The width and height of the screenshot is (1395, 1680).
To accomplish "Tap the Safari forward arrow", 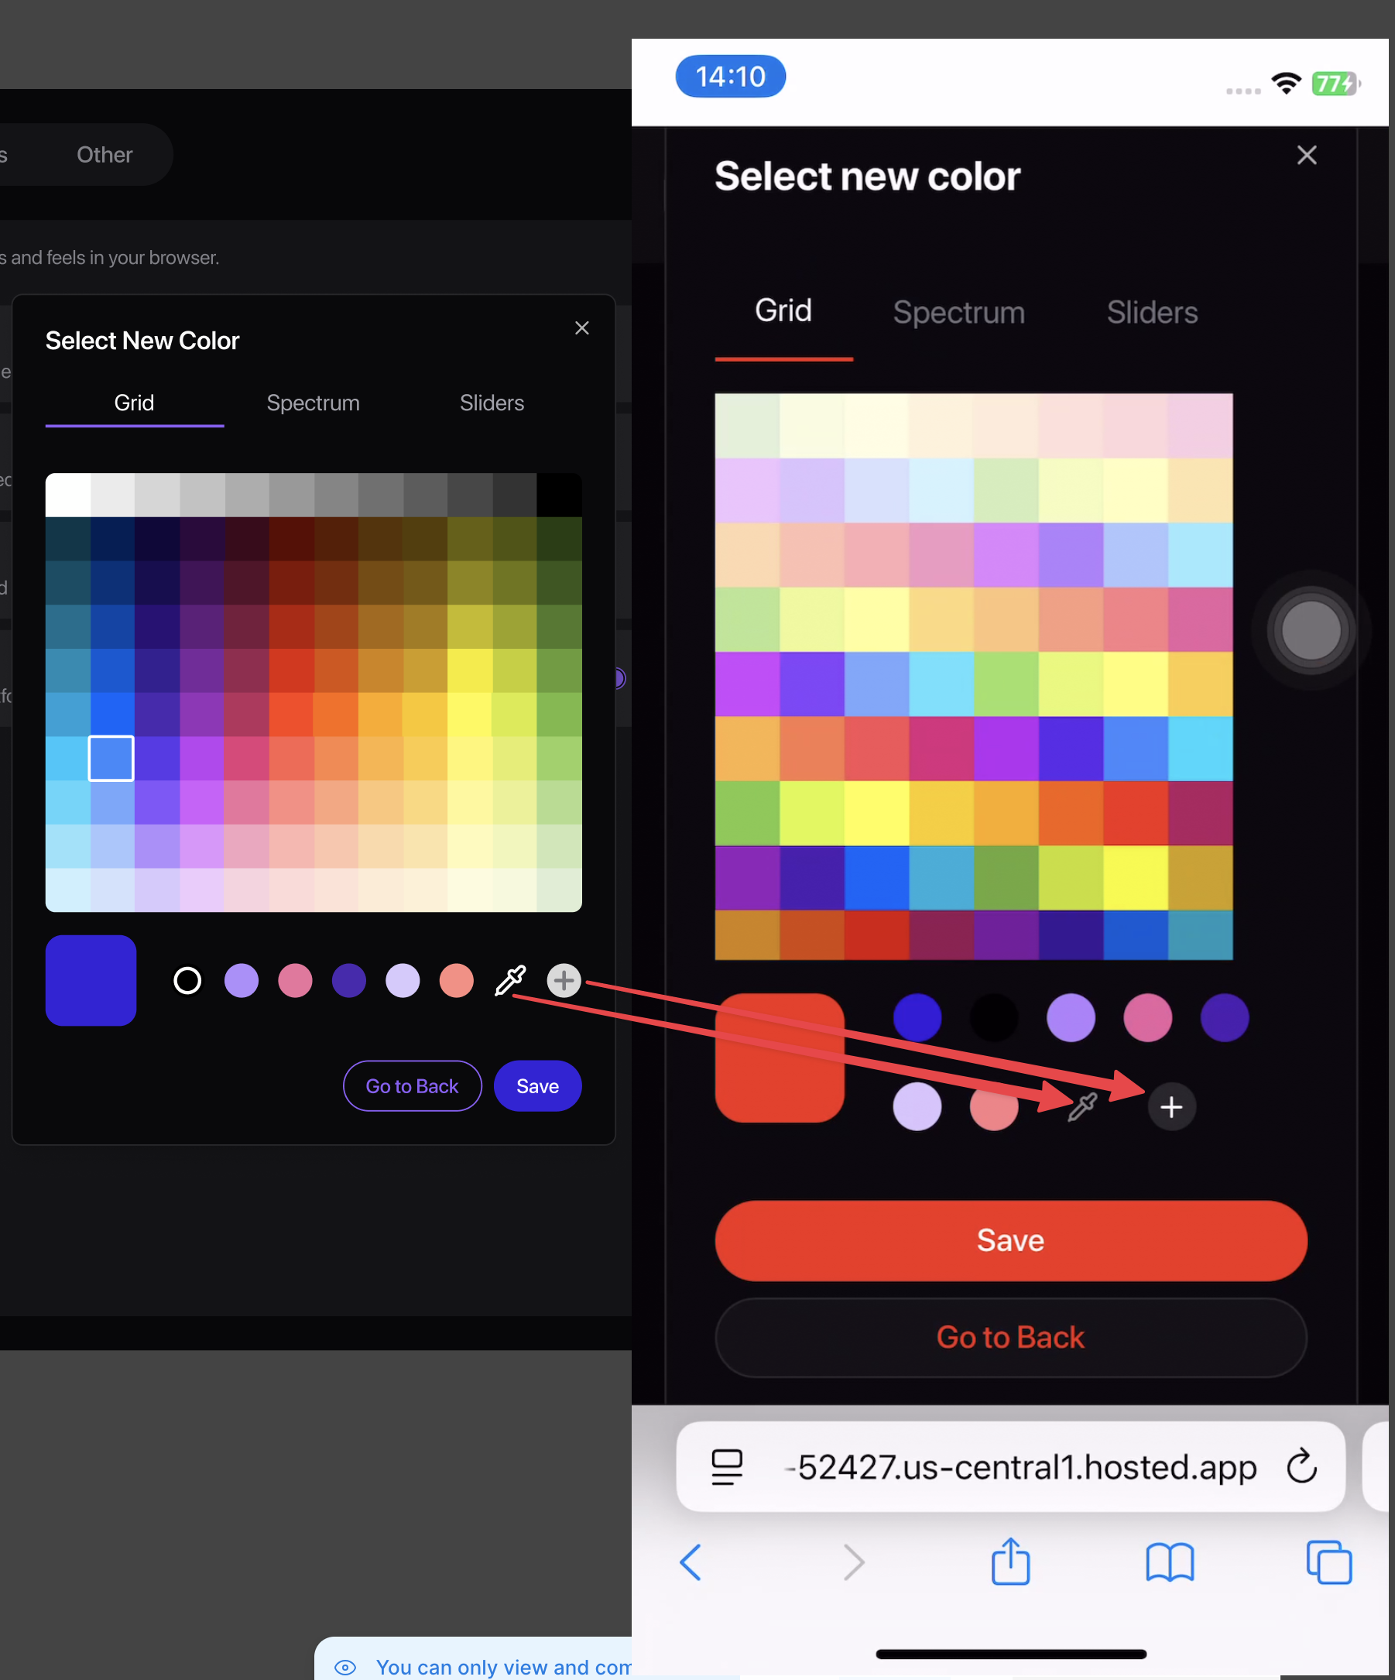I will pos(853,1562).
